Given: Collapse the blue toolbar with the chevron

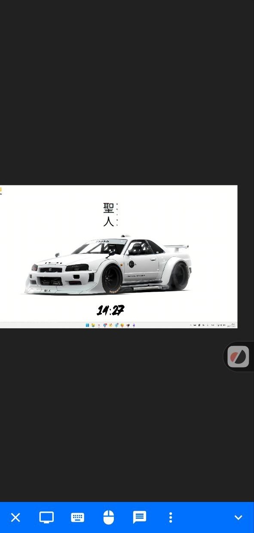Looking at the screenshot, I should point(238,517).
